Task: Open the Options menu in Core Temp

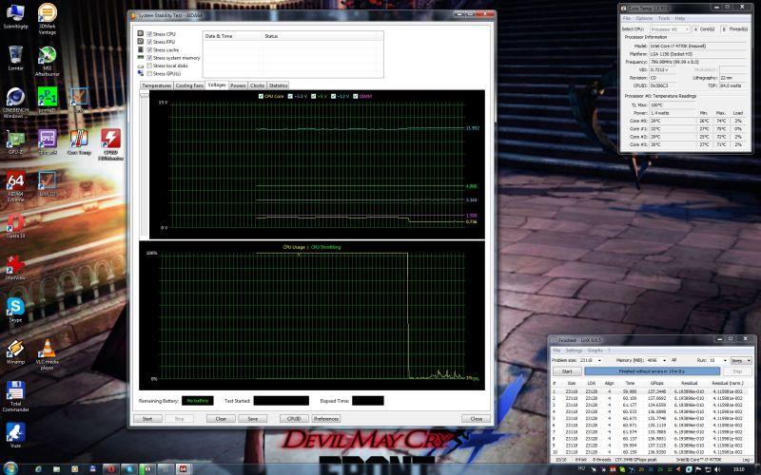Action: pos(644,18)
